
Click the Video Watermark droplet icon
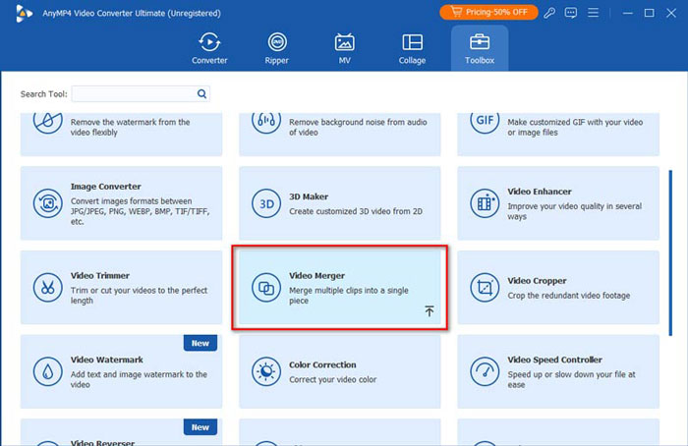[x=47, y=371]
